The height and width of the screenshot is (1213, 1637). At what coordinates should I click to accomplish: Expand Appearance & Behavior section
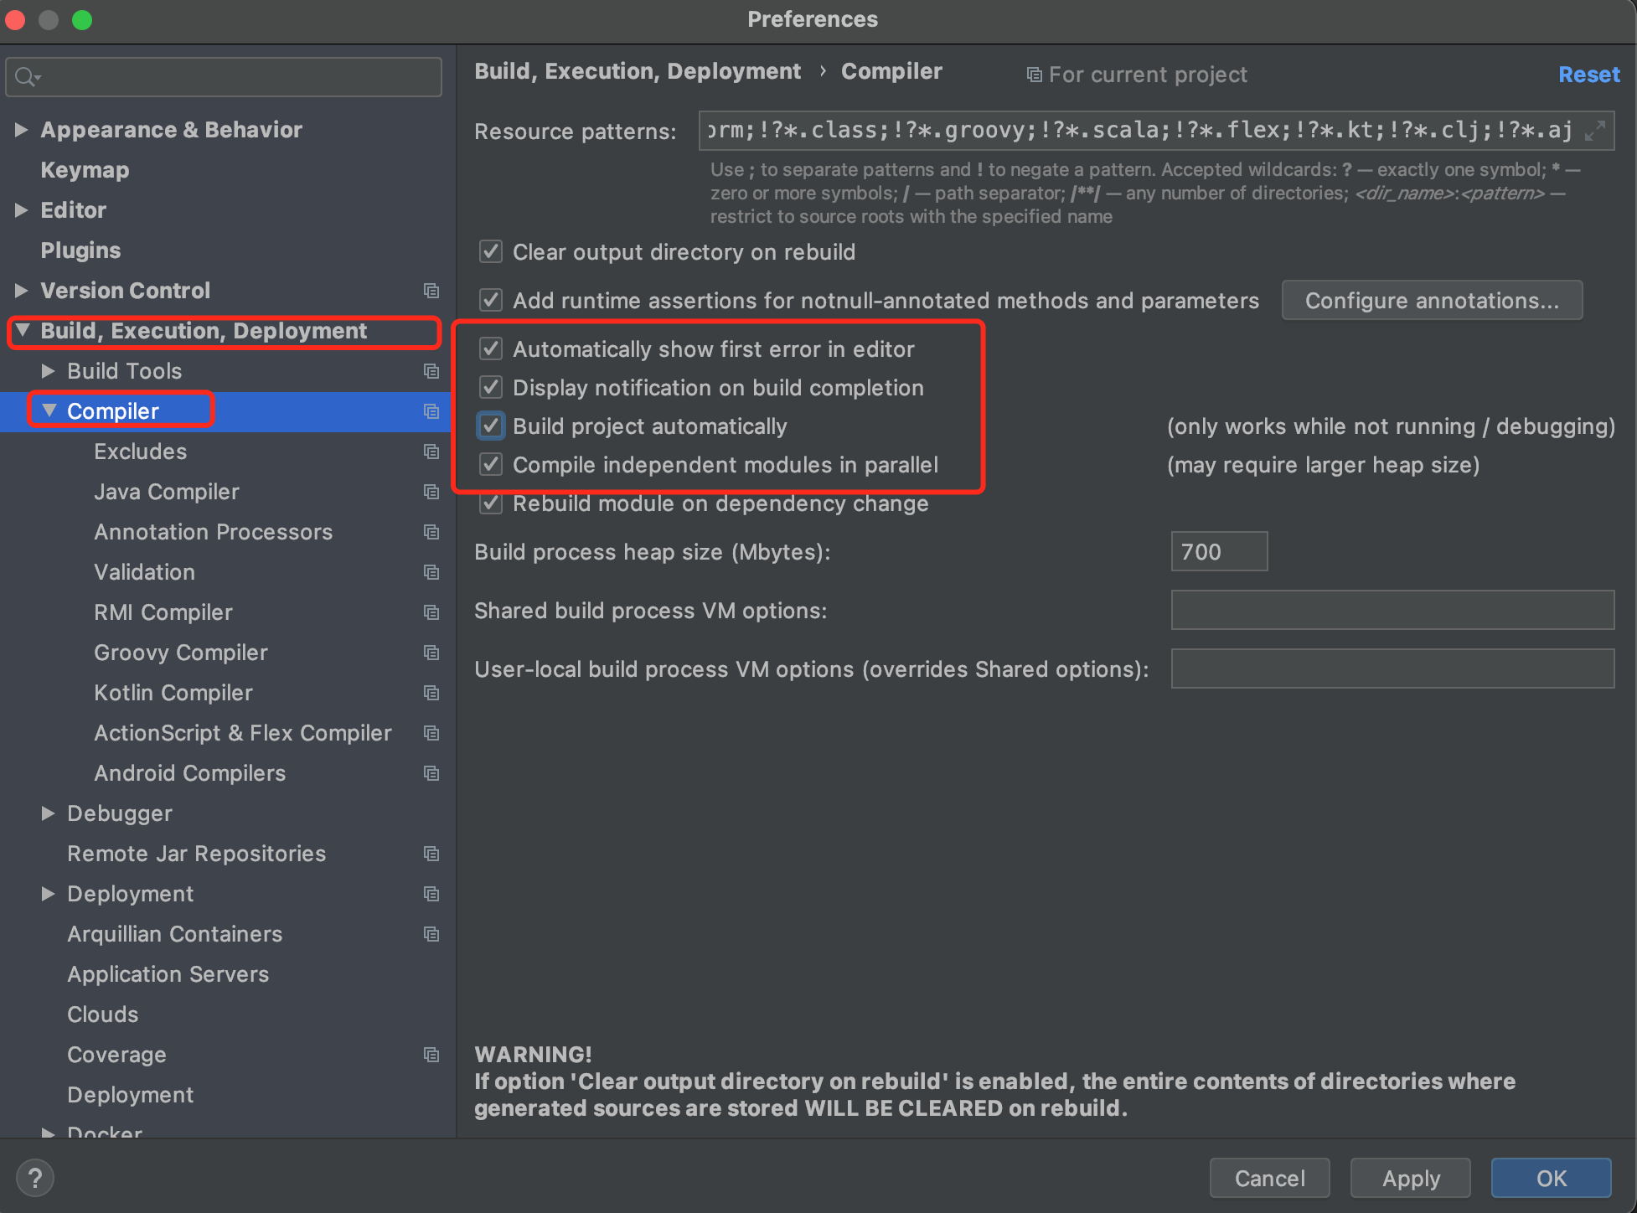tap(22, 130)
